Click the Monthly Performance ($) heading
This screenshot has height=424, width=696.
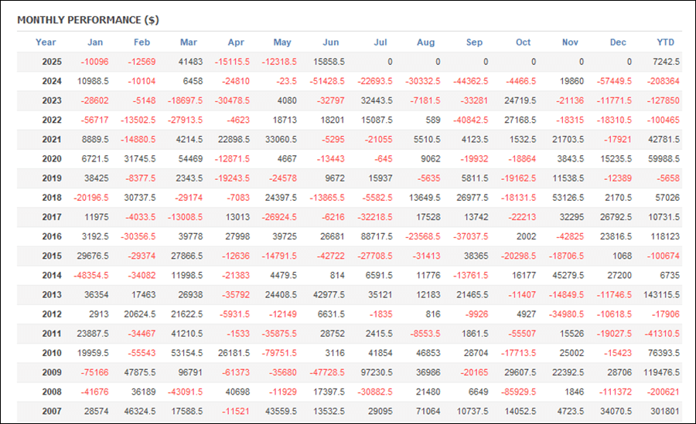click(88, 20)
